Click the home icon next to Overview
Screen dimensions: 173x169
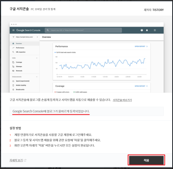pyautogui.click(x=13, y=44)
